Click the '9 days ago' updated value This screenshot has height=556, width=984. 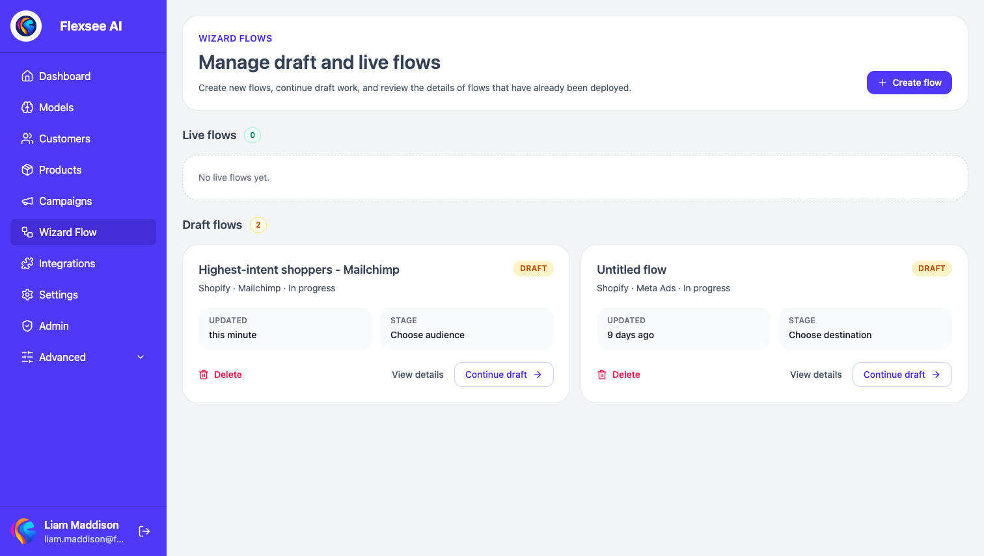[x=631, y=335]
